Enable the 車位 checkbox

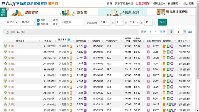point(51,24)
